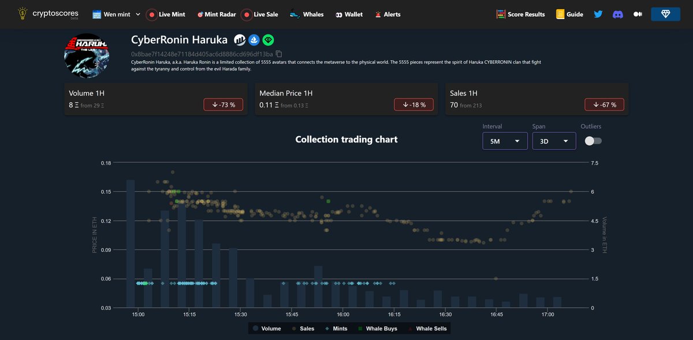The image size is (693, 340).
Task: Toggle Mints series in chart legend
Action: (x=337, y=328)
